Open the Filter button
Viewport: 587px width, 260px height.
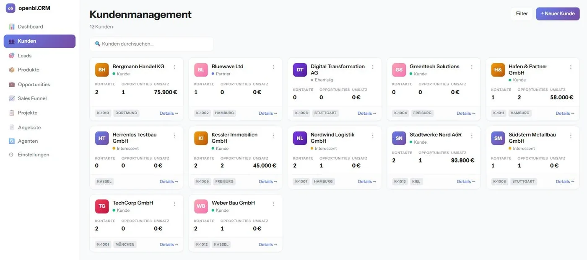522,14
